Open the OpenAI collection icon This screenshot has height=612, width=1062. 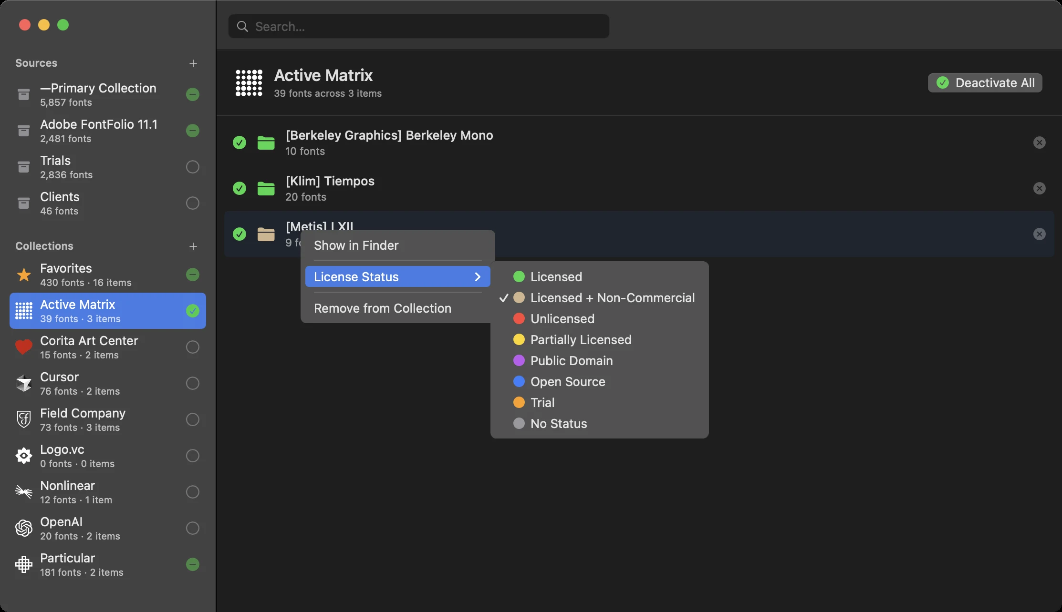(x=24, y=528)
